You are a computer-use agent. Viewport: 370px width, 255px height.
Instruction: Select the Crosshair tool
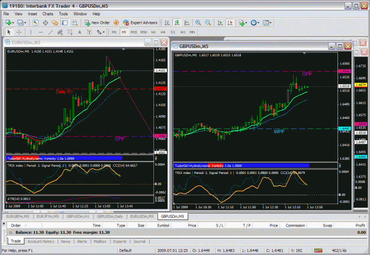(x=19, y=32)
